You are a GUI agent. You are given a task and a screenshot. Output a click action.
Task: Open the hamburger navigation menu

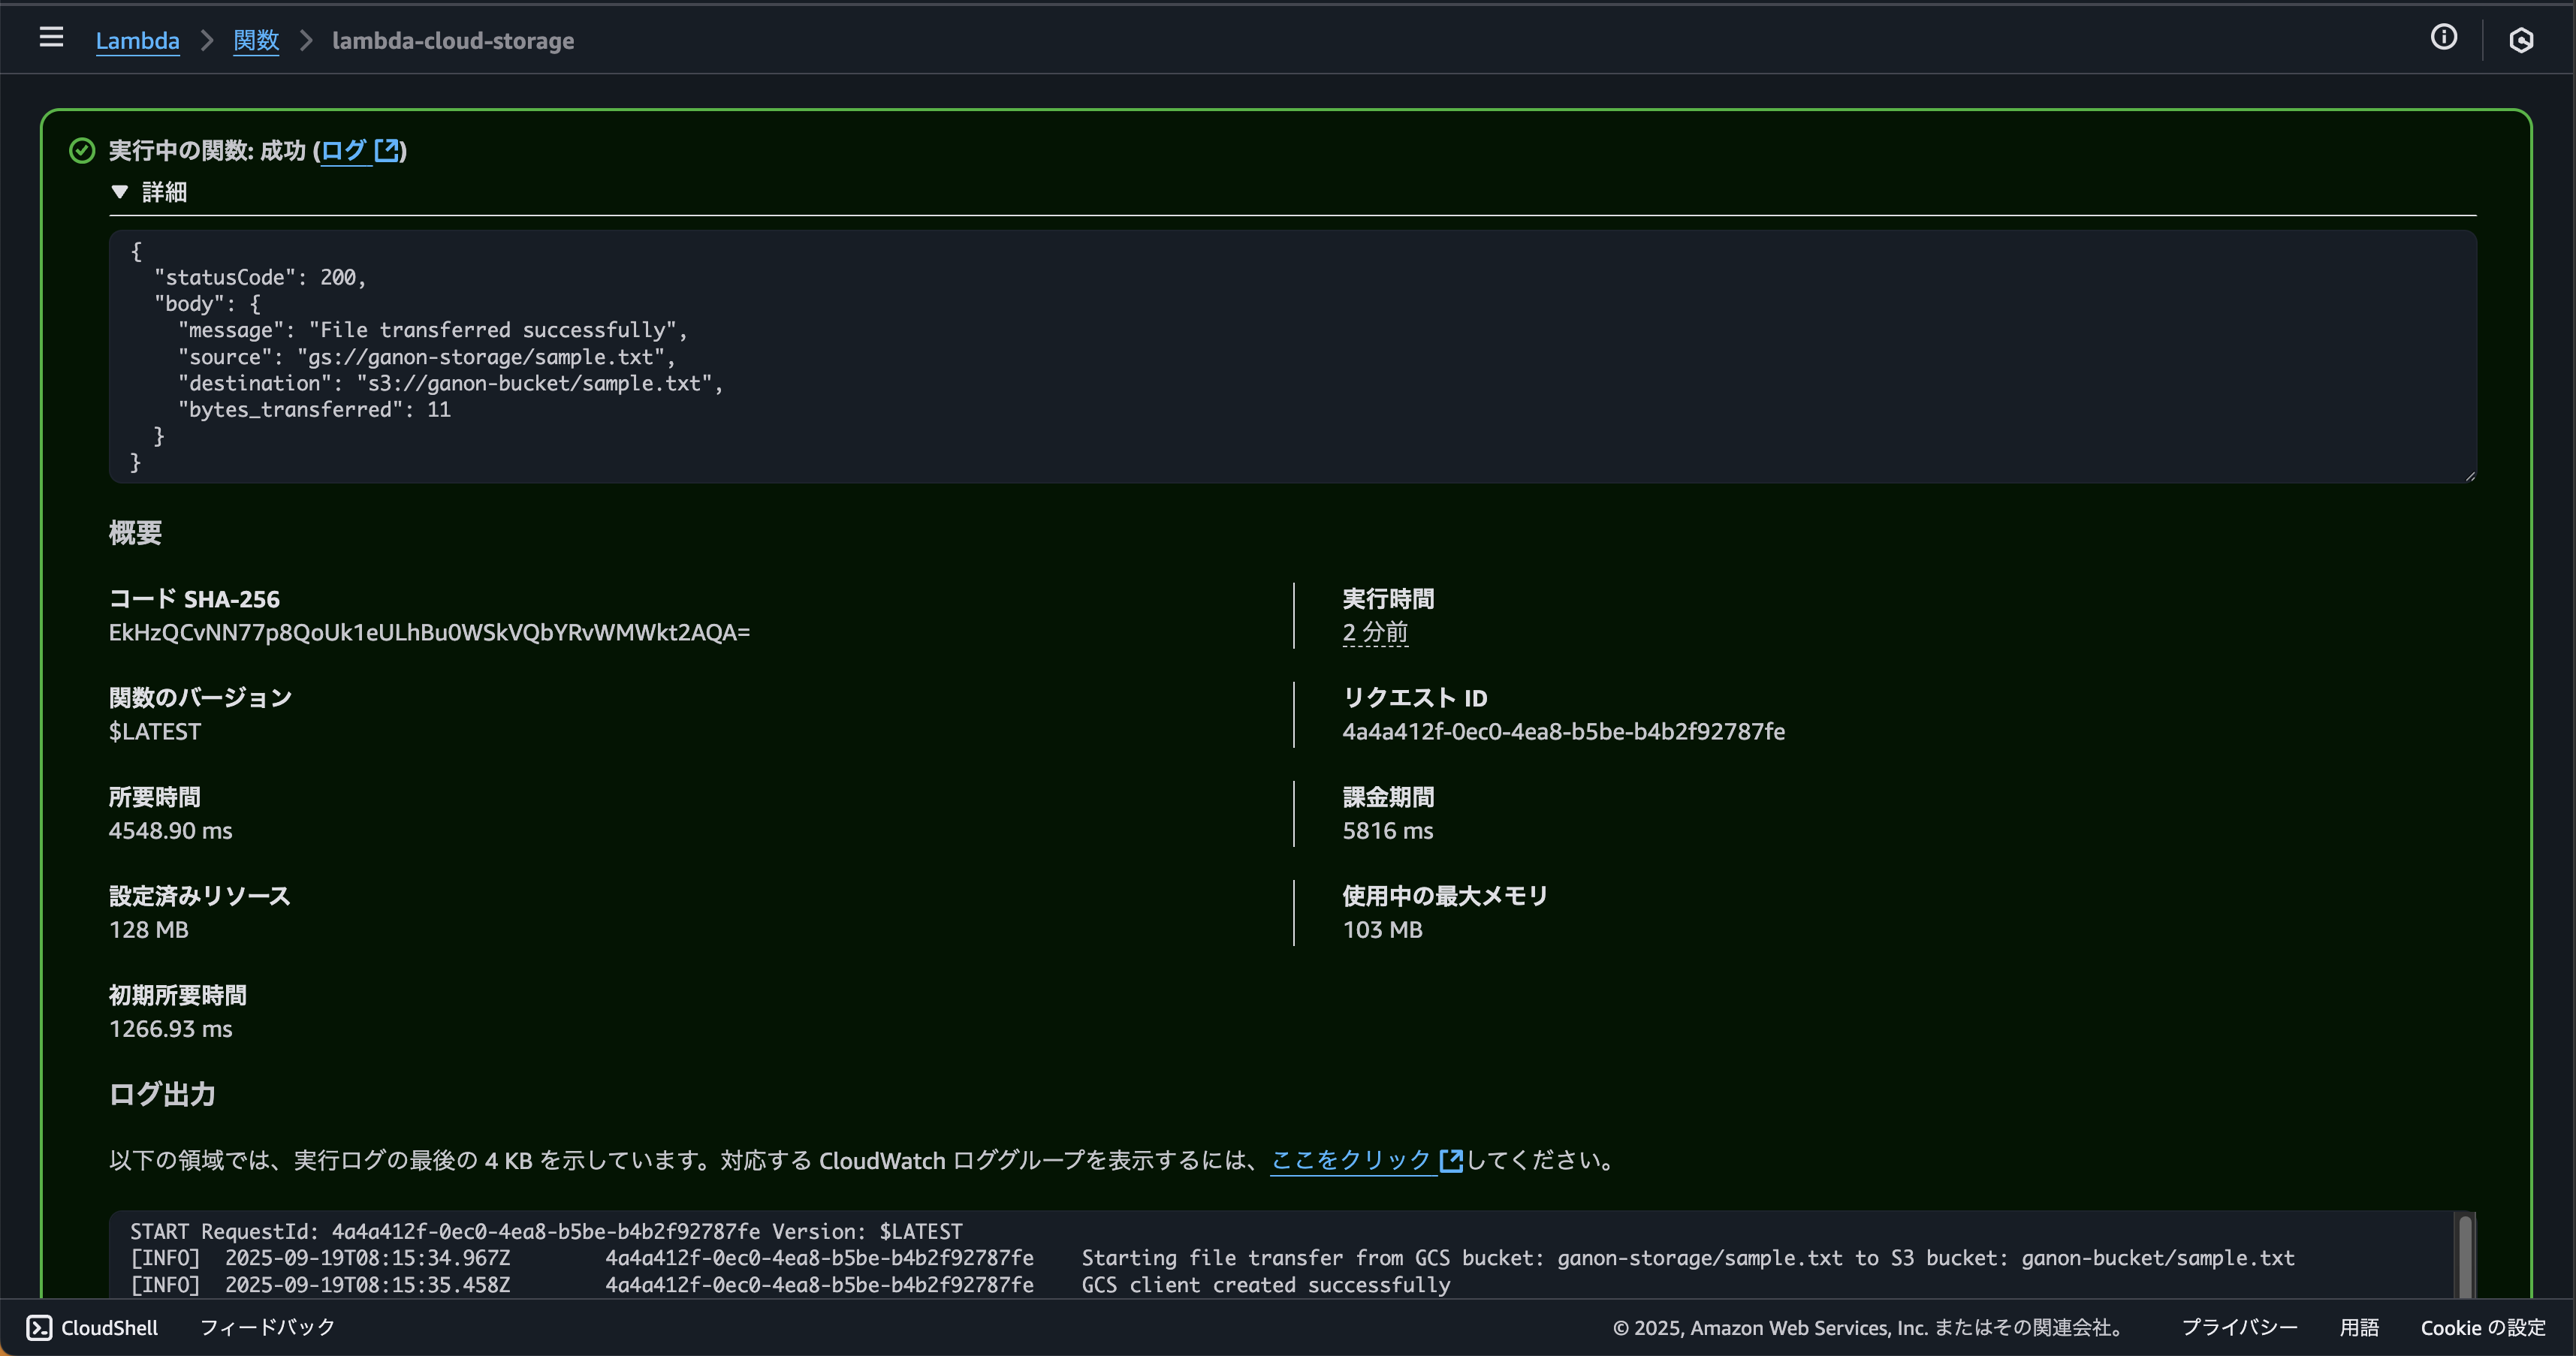(x=51, y=38)
